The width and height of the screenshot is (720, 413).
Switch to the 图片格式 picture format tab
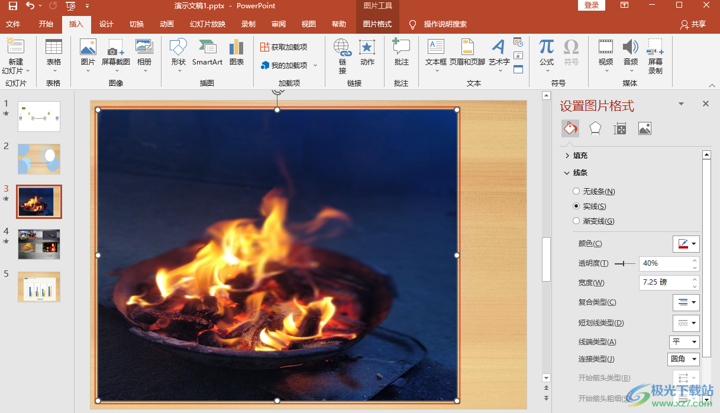coord(377,24)
